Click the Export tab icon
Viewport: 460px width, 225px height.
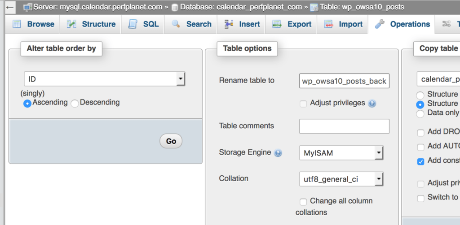277,24
